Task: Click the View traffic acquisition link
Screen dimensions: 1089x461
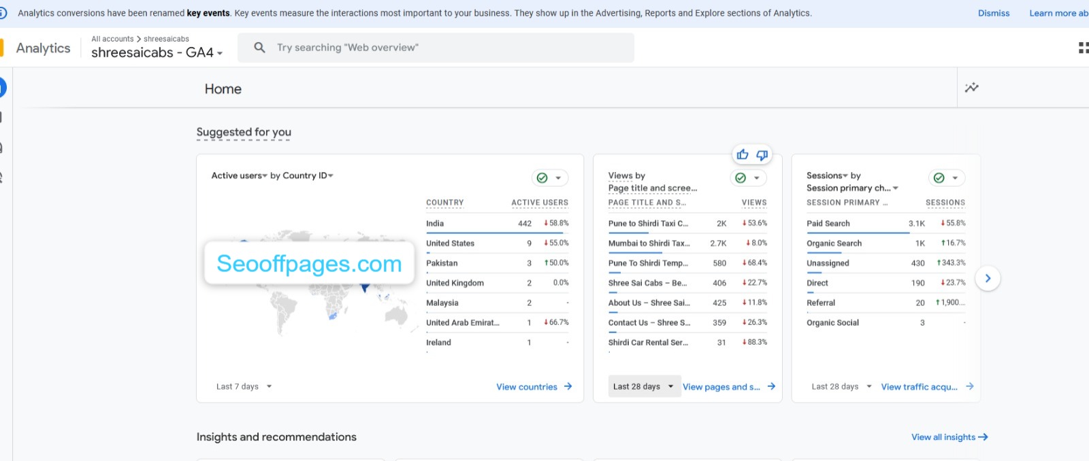Action: click(919, 386)
